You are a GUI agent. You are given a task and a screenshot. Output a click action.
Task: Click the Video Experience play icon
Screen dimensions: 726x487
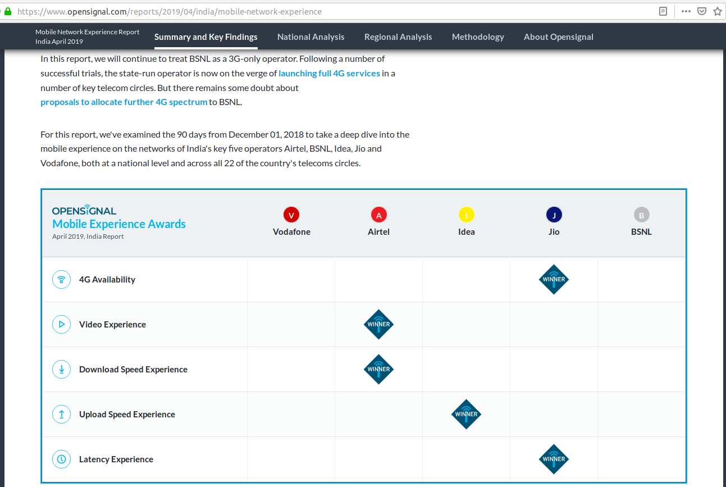61,325
